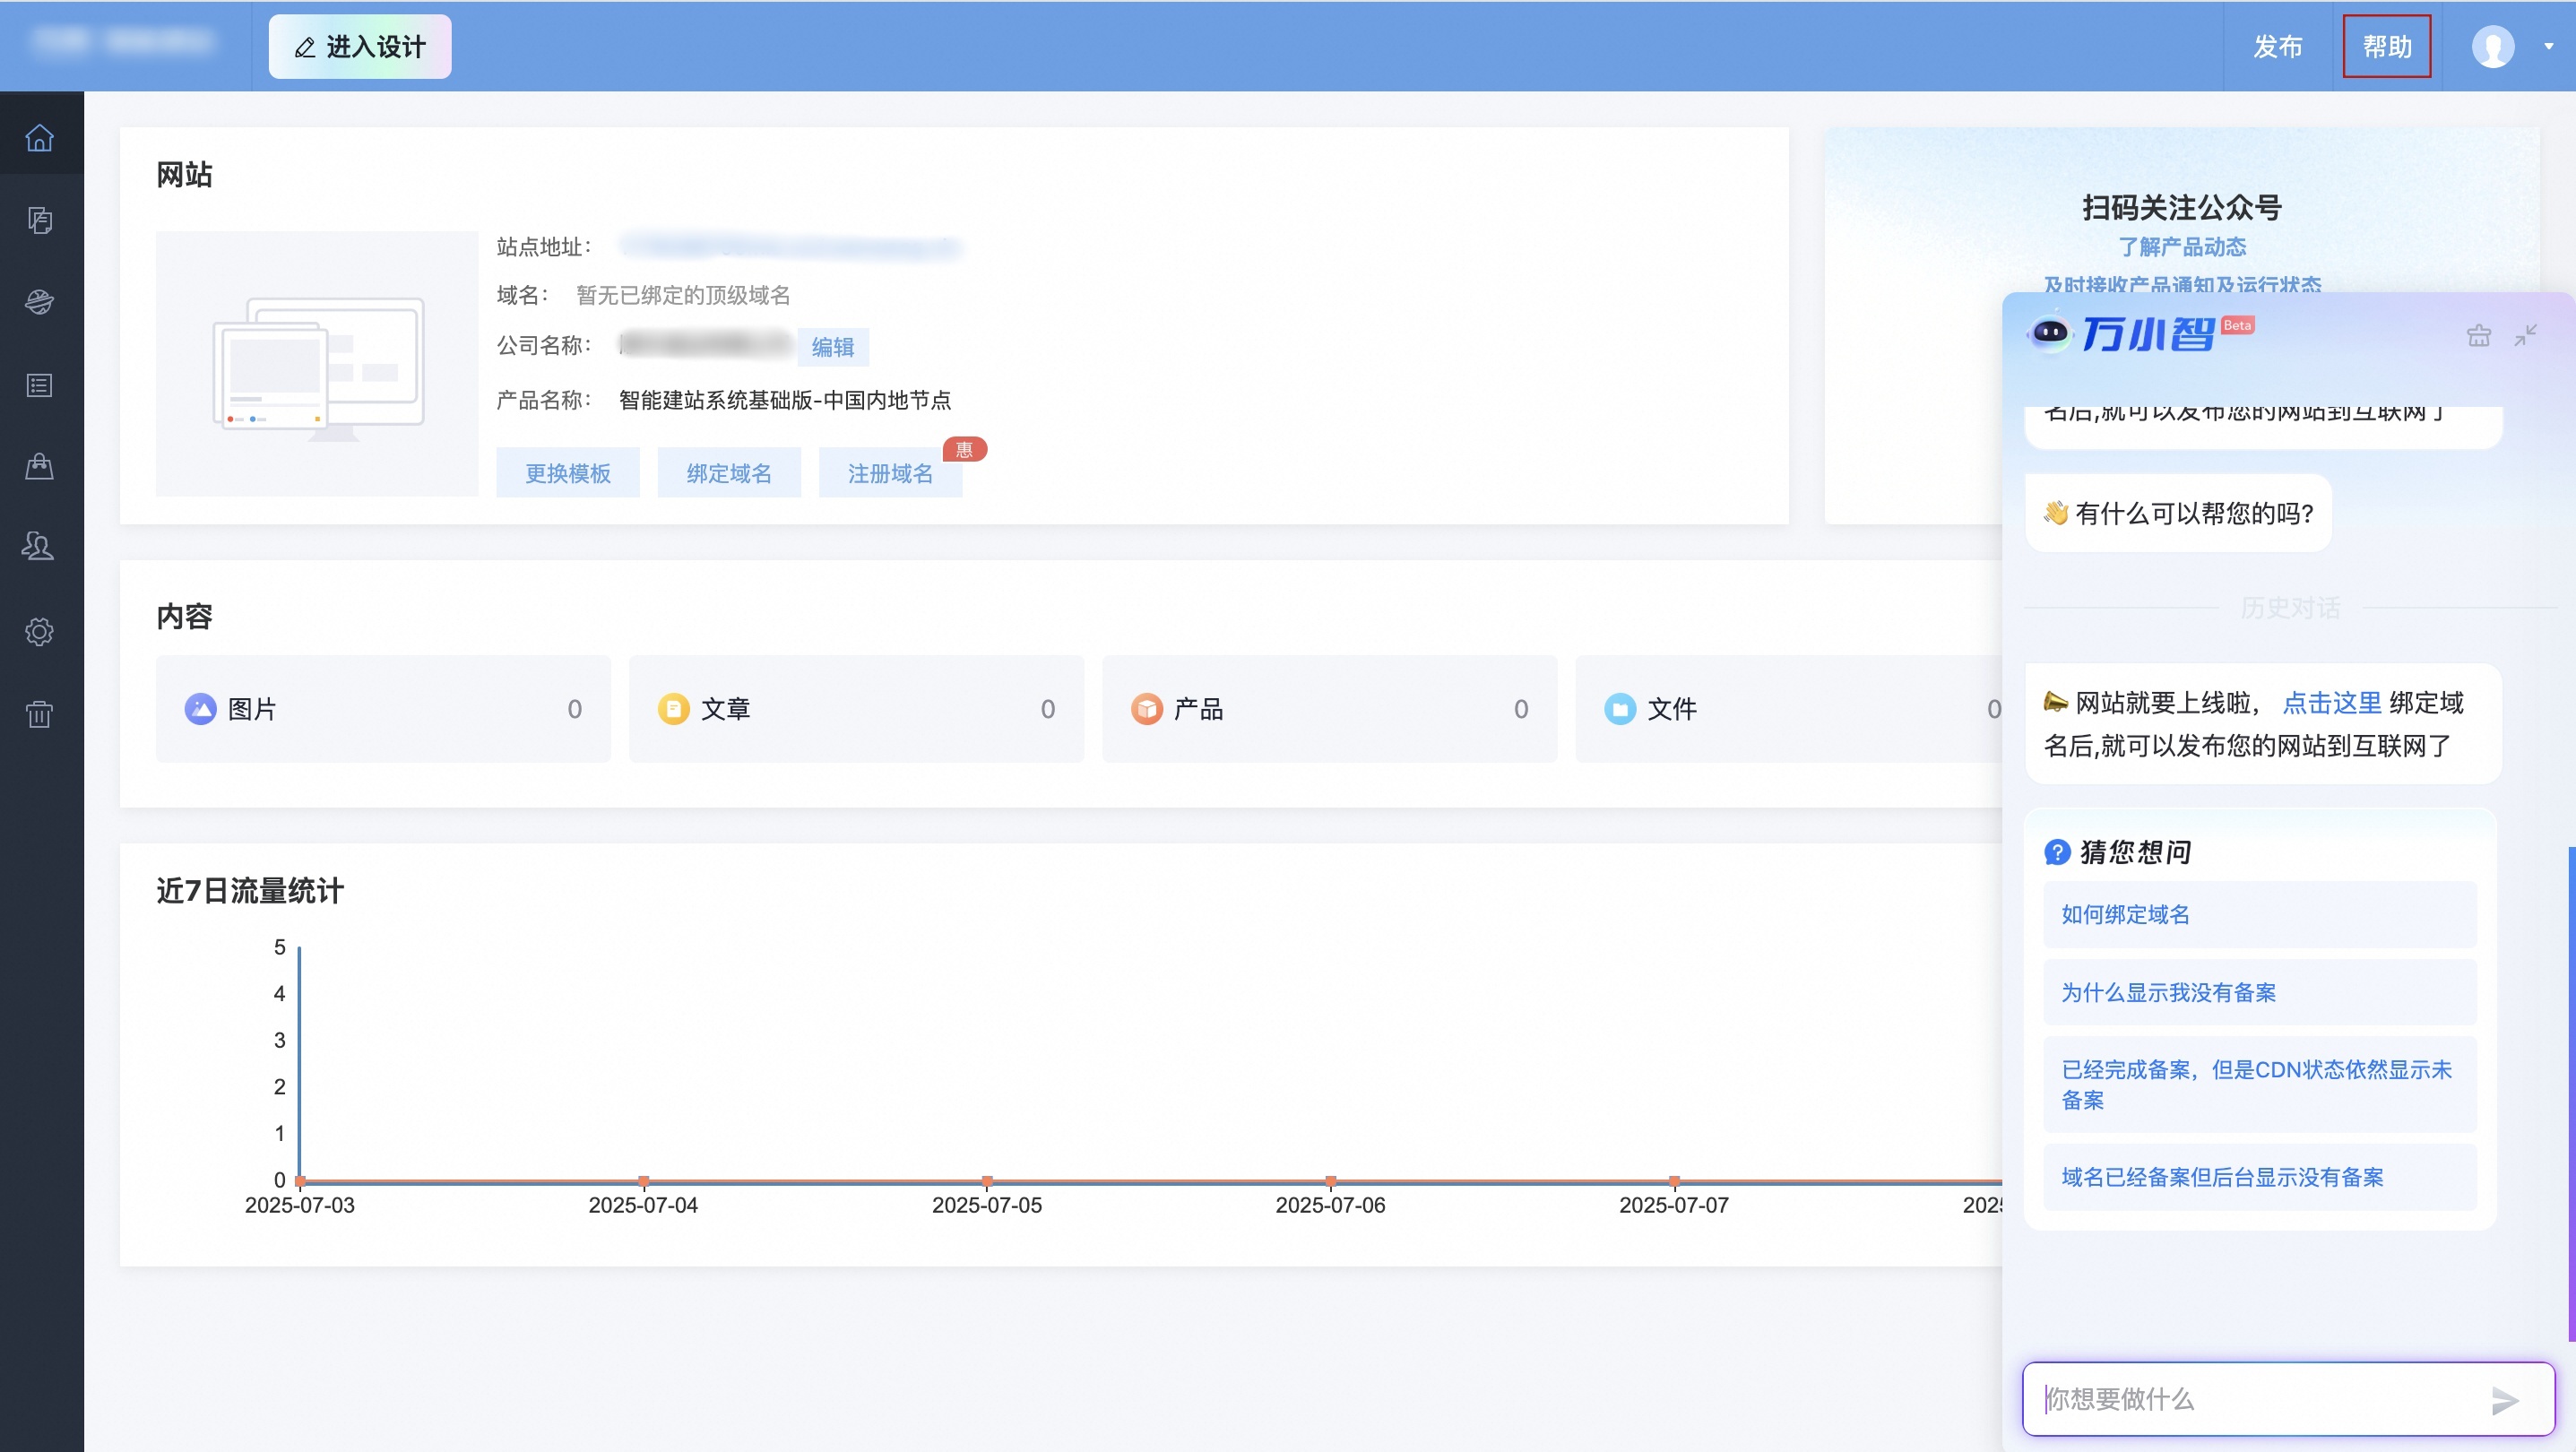
Task: Click the trash bin icon in sidebar
Action: click(40, 714)
